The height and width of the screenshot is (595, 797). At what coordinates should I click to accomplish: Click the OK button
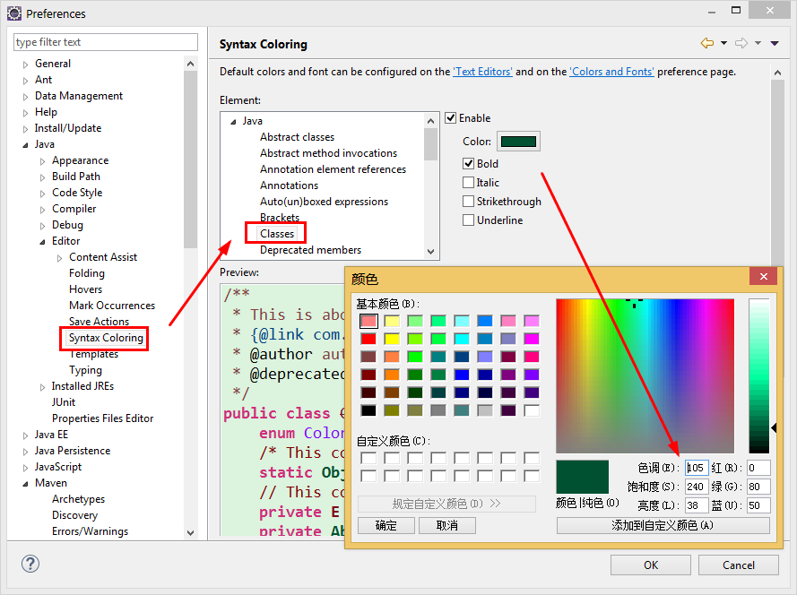pos(651,565)
